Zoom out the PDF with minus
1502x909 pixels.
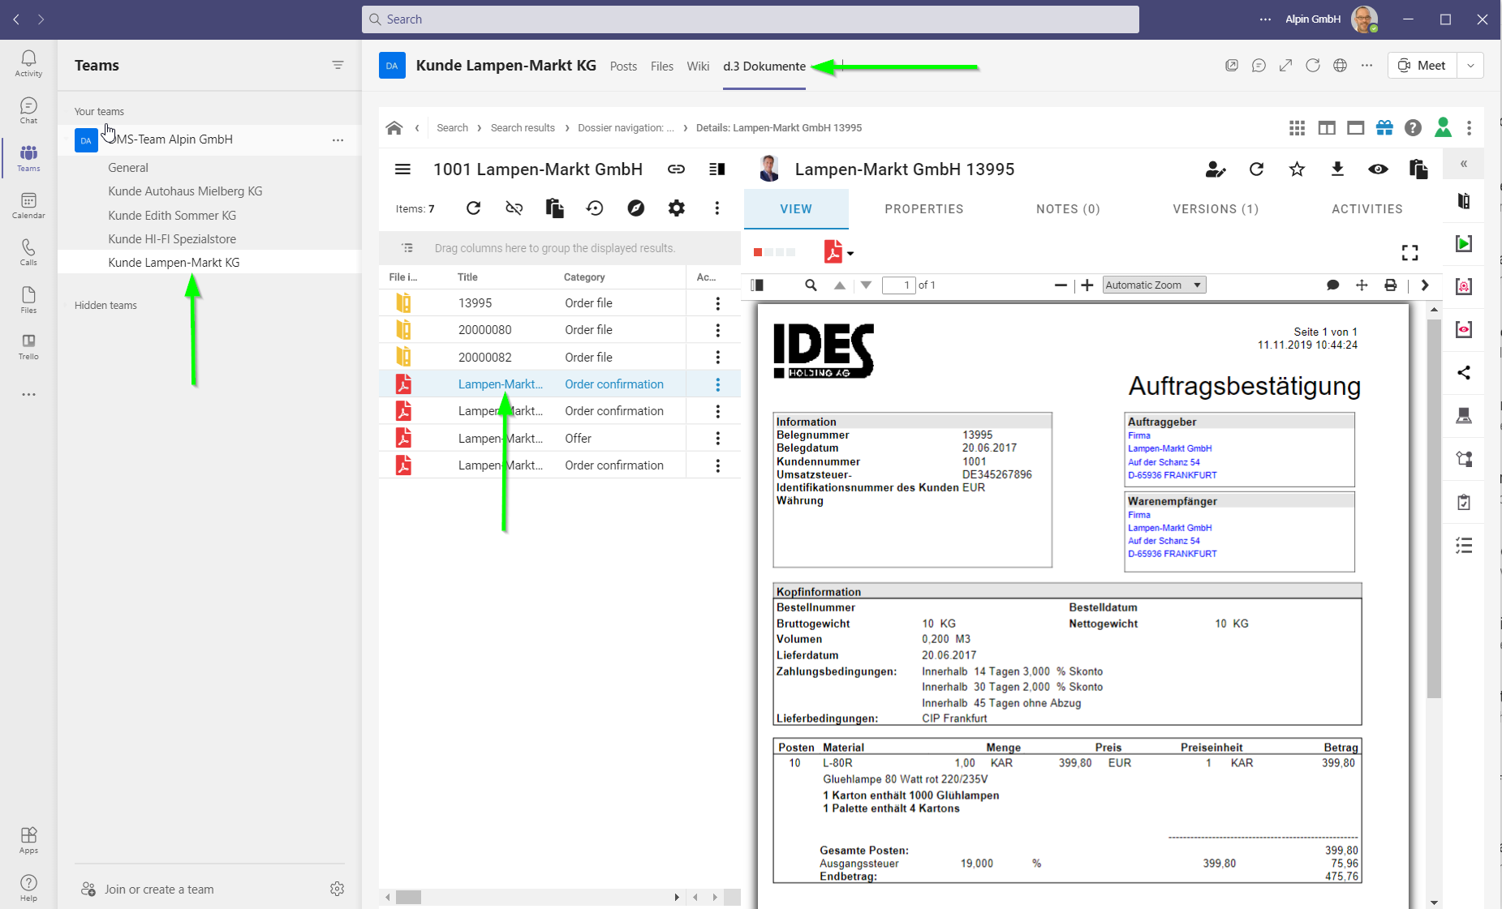[x=1061, y=285]
